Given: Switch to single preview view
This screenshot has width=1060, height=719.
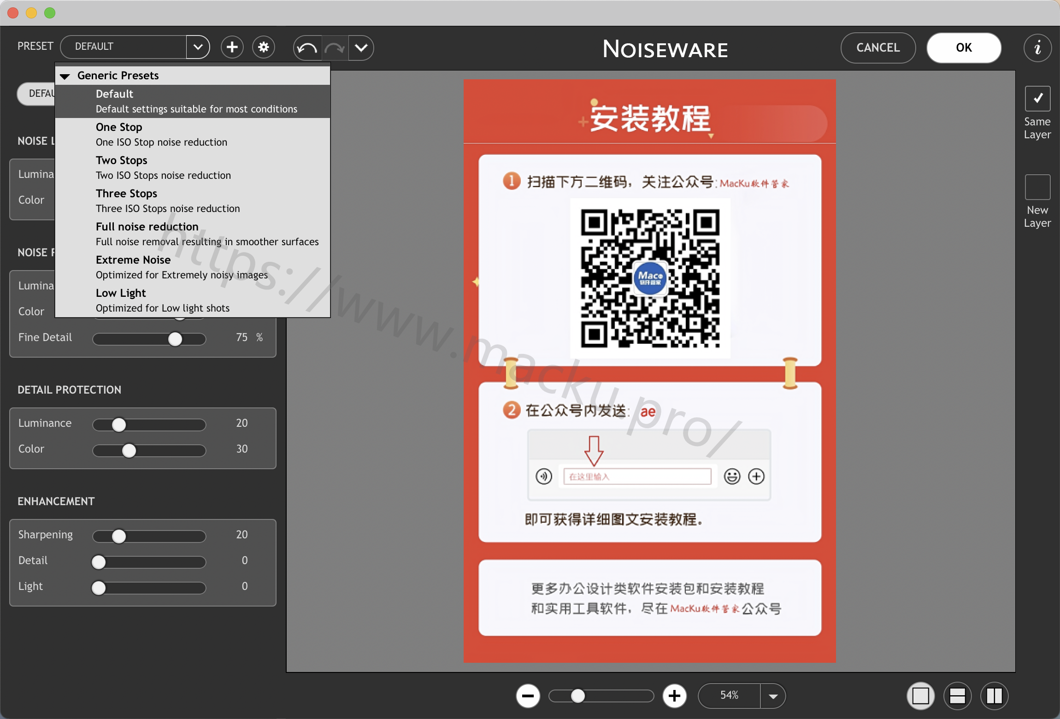Looking at the screenshot, I should click(x=921, y=695).
